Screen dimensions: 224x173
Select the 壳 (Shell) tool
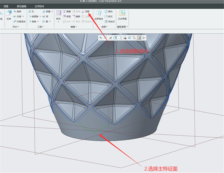point(45,16)
